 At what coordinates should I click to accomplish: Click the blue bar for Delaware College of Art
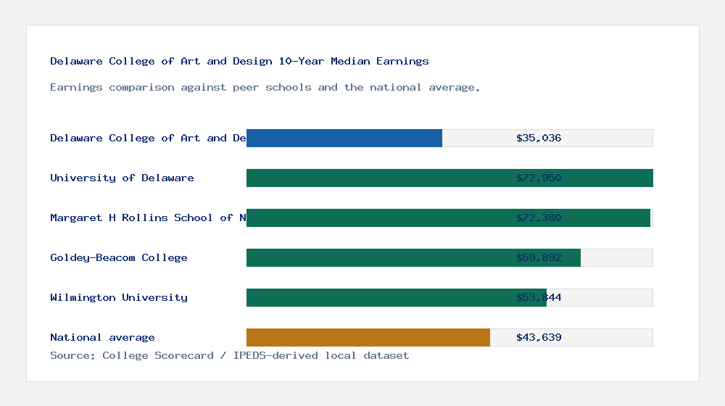click(344, 138)
